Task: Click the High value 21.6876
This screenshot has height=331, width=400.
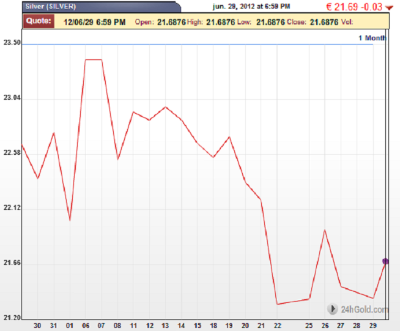Action: [220, 22]
